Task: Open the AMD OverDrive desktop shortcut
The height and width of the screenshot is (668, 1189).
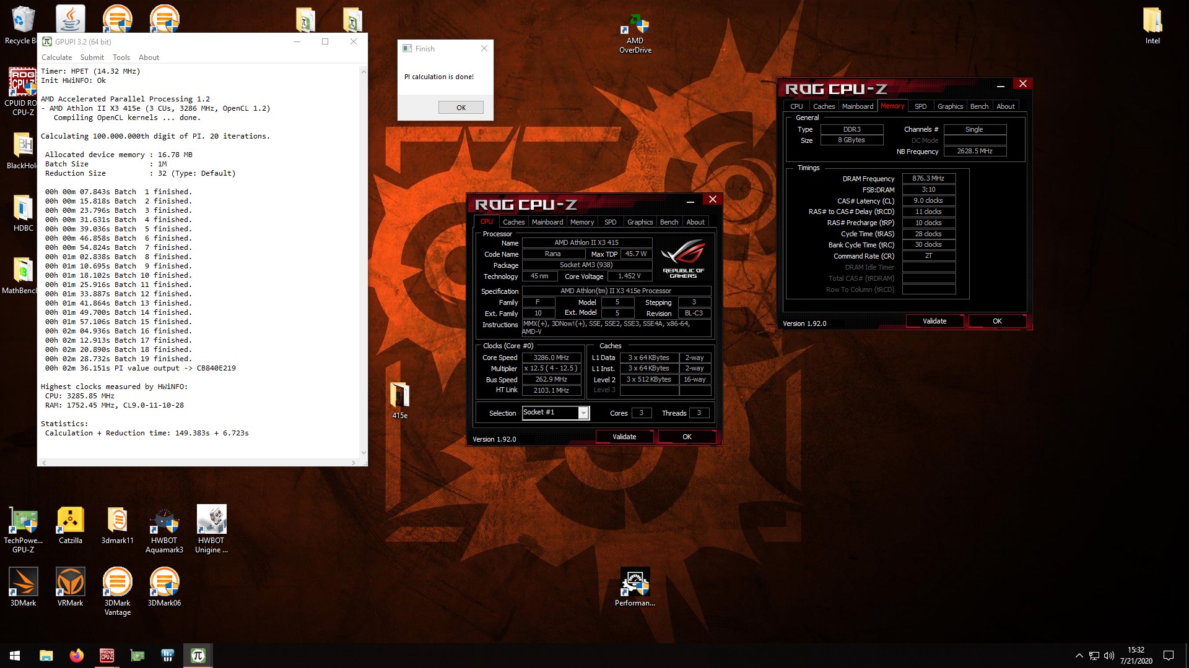Action: (x=635, y=34)
